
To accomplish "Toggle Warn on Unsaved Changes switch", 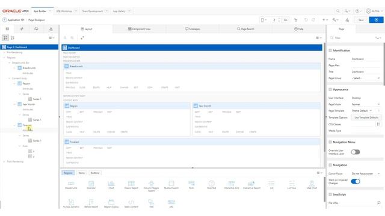I will tap(356, 181).
